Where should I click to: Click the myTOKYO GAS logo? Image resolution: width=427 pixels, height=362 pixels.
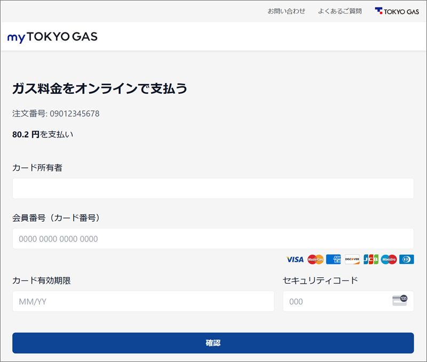[52, 37]
